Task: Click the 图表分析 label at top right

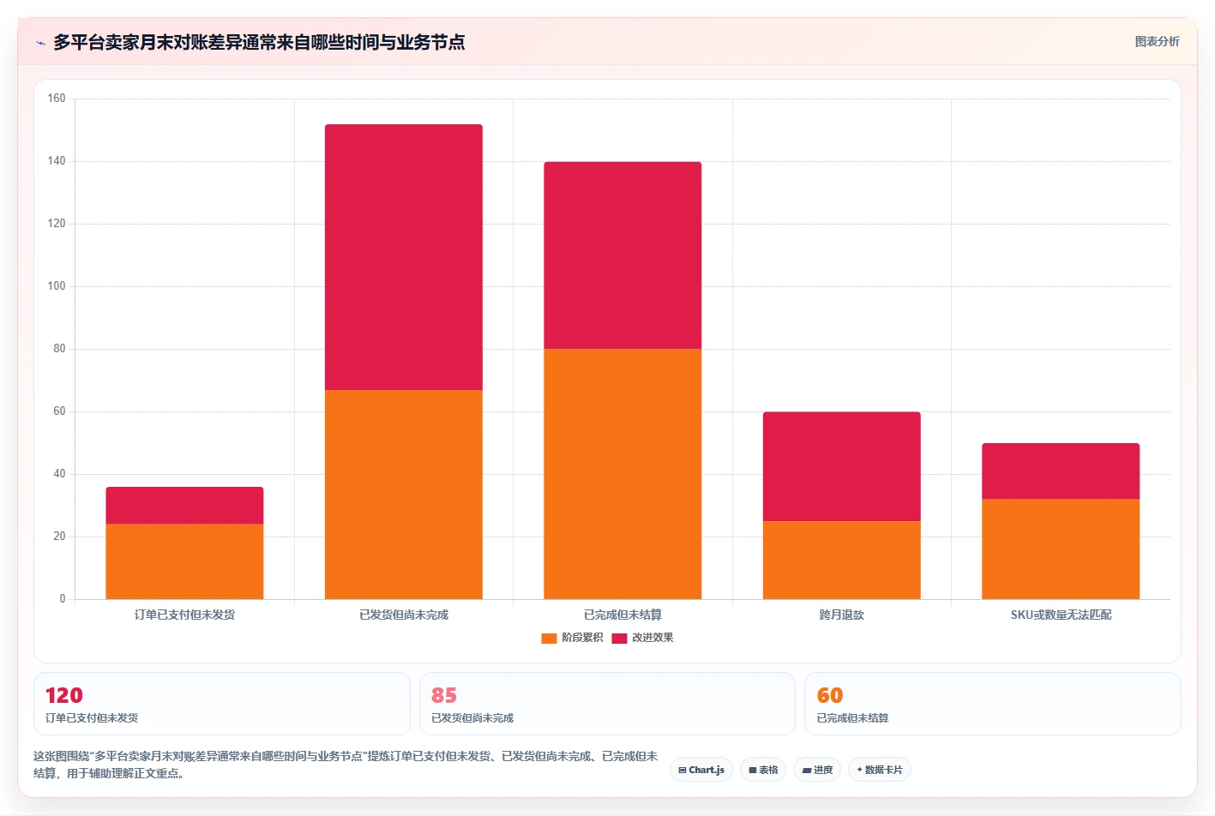Action: (1157, 41)
